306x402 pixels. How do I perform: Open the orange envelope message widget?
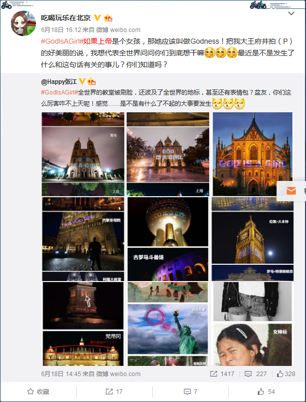(291, 191)
